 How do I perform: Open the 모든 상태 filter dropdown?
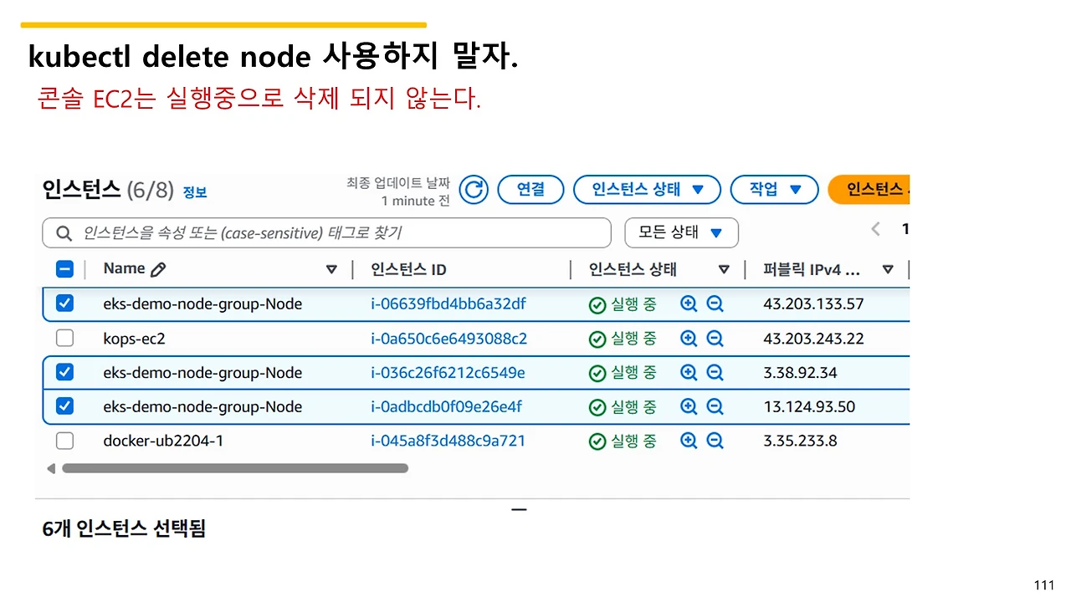tap(680, 232)
